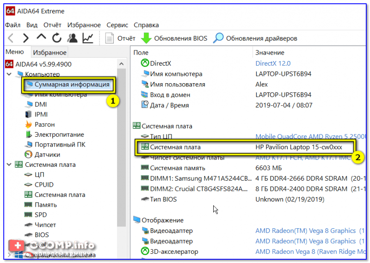
Task: Click the Значение column header
Action: click(x=270, y=53)
